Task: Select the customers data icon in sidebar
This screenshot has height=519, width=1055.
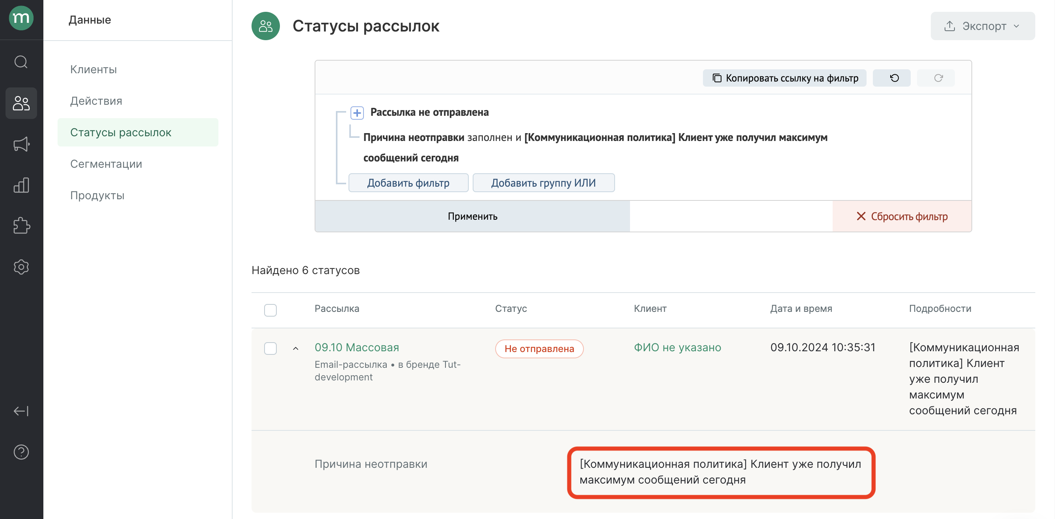Action: tap(21, 103)
